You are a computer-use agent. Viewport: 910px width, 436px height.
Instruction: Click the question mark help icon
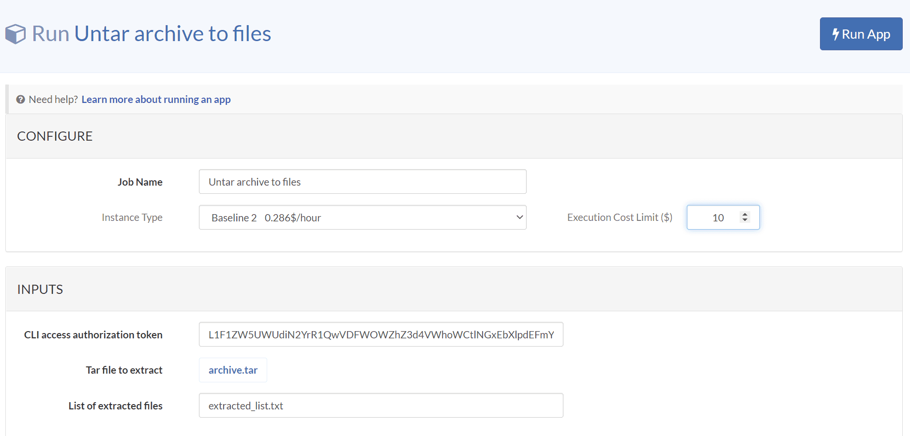tap(20, 100)
